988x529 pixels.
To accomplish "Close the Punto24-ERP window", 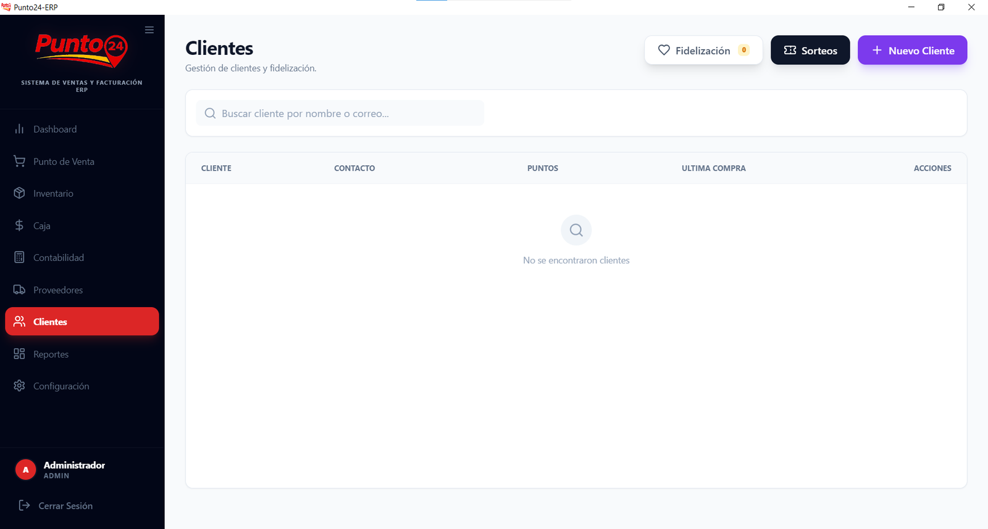I will coord(971,7).
